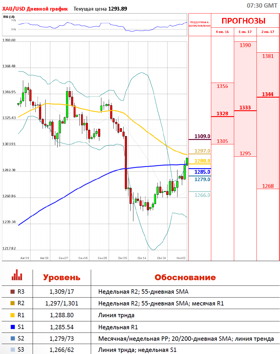Image resolution: width=280 pixels, height=354 pixels.
Task: Select the 4 кв. 16 forecast column
Action: pyautogui.click(x=222, y=32)
